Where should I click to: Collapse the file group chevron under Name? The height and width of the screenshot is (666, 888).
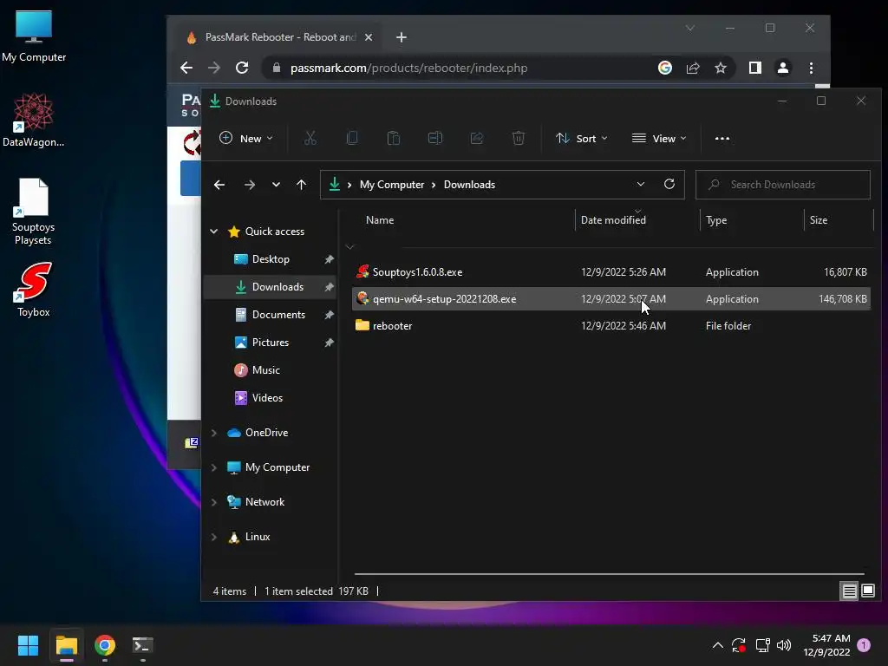[x=350, y=247]
